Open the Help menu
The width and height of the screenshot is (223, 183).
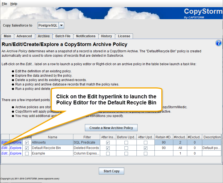coord(14,4)
